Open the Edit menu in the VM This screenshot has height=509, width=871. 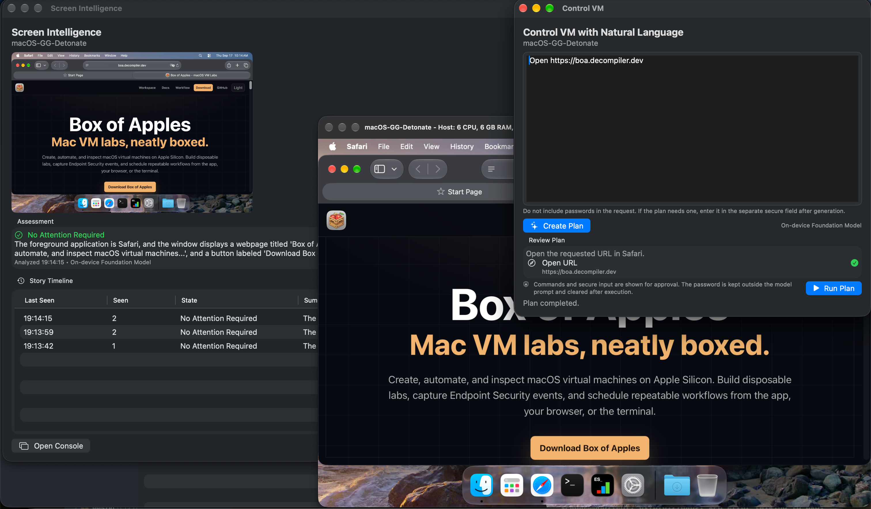click(x=406, y=147)
